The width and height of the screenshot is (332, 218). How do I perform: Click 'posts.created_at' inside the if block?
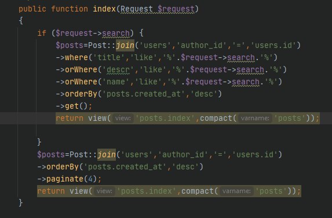pos(144,94)
